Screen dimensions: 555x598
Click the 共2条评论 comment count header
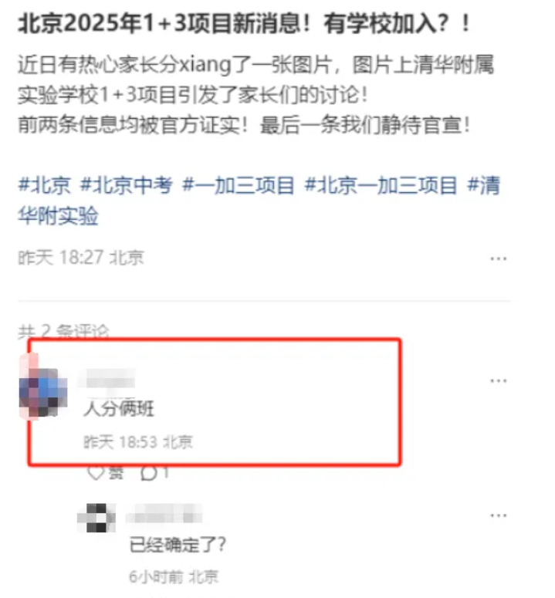coord(63,331)
